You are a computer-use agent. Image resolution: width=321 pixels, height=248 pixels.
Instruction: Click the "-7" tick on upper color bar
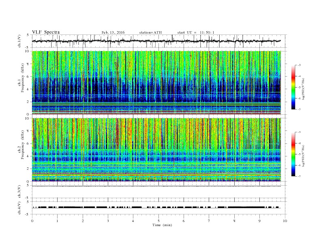(x=299, y=109)
